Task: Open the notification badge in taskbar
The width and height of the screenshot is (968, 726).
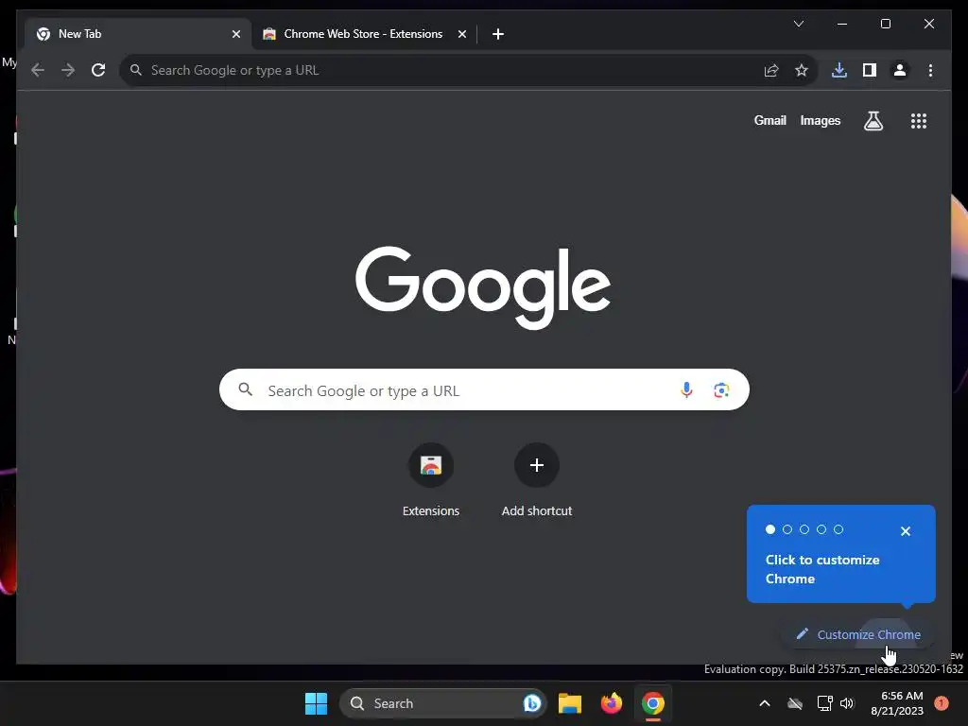Action: [942, 702]
